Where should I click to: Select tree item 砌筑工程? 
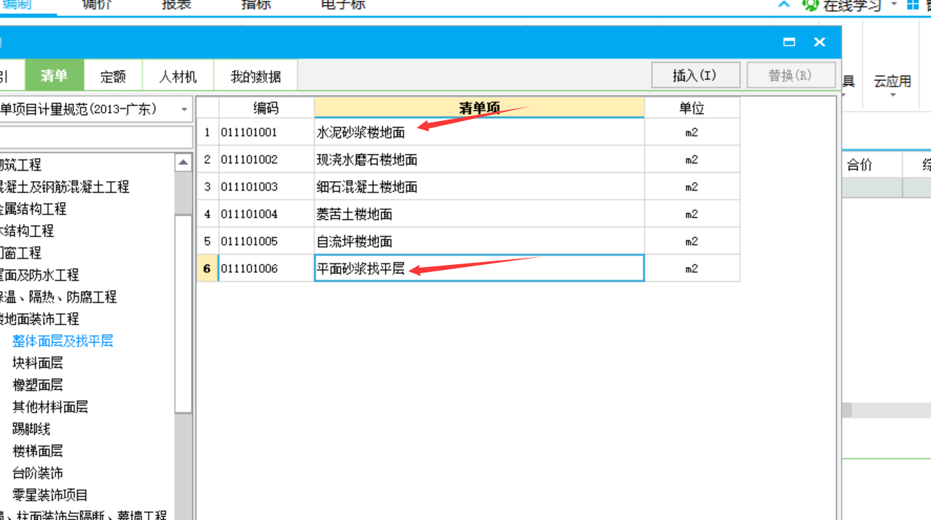[21, 165]
